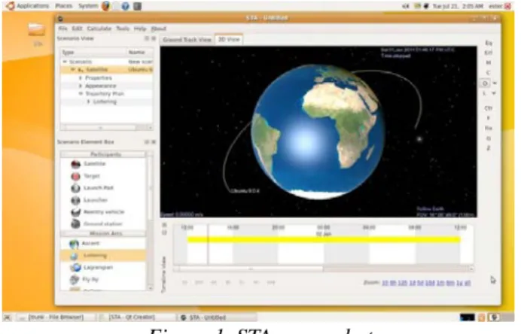Click the Mission Arcs section header
Screen dimensions: 521x334
pyautogui.click(x=103, y=234)
